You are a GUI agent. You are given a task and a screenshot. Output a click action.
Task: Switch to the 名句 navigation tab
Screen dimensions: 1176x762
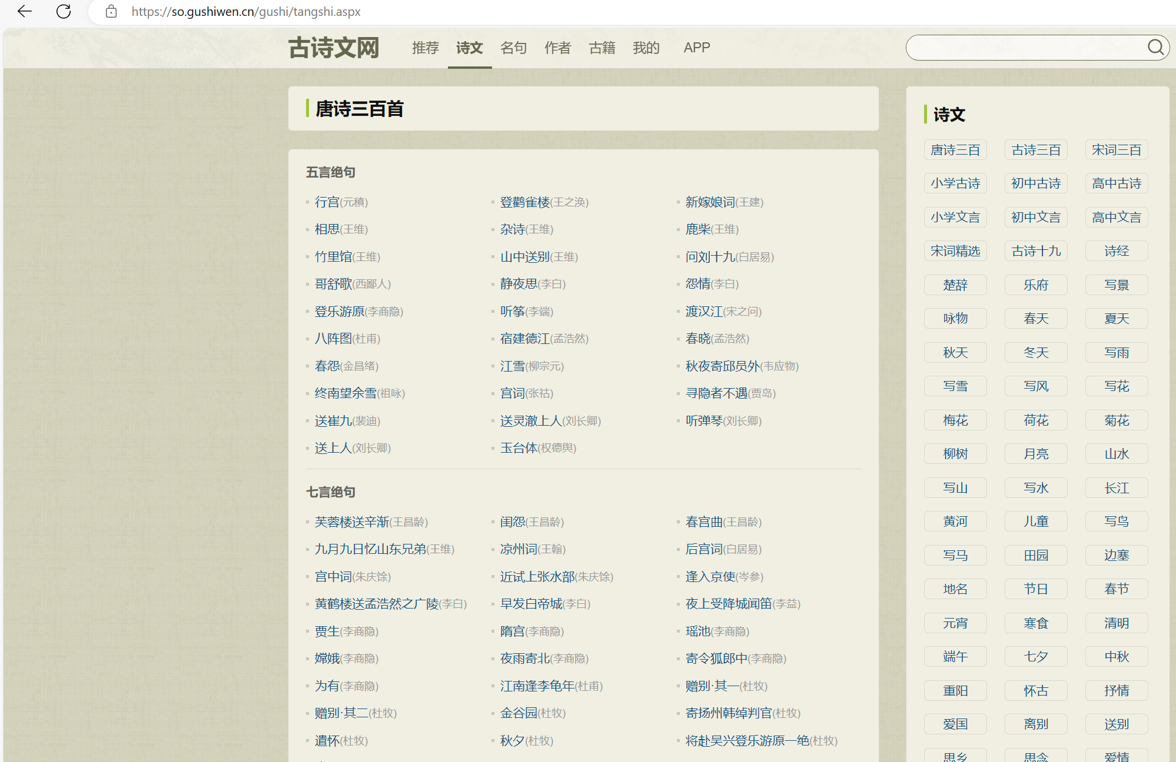pyautogui.click(x=513, y=48)
